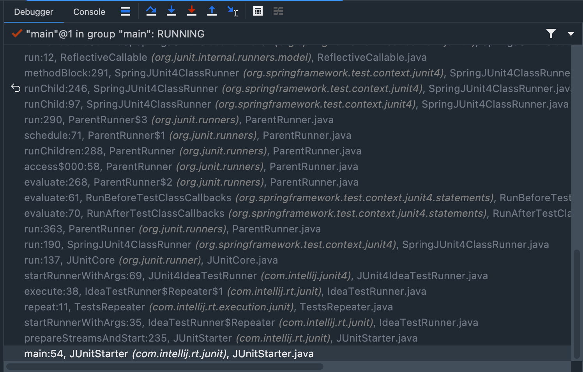Open the Evaluate Expression calculator
Image resolution: width=583 pixels, height=372 pixels.
[258, 11]
